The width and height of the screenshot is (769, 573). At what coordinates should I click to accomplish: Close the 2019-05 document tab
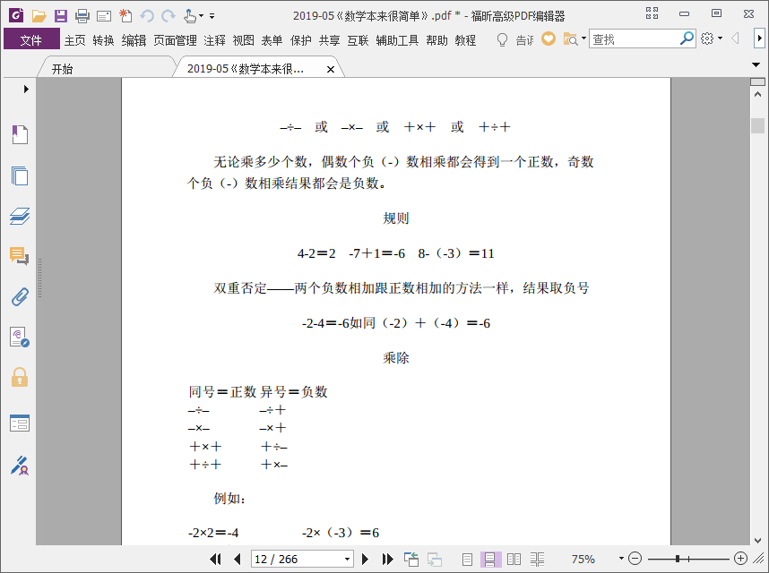pos(331,70)
